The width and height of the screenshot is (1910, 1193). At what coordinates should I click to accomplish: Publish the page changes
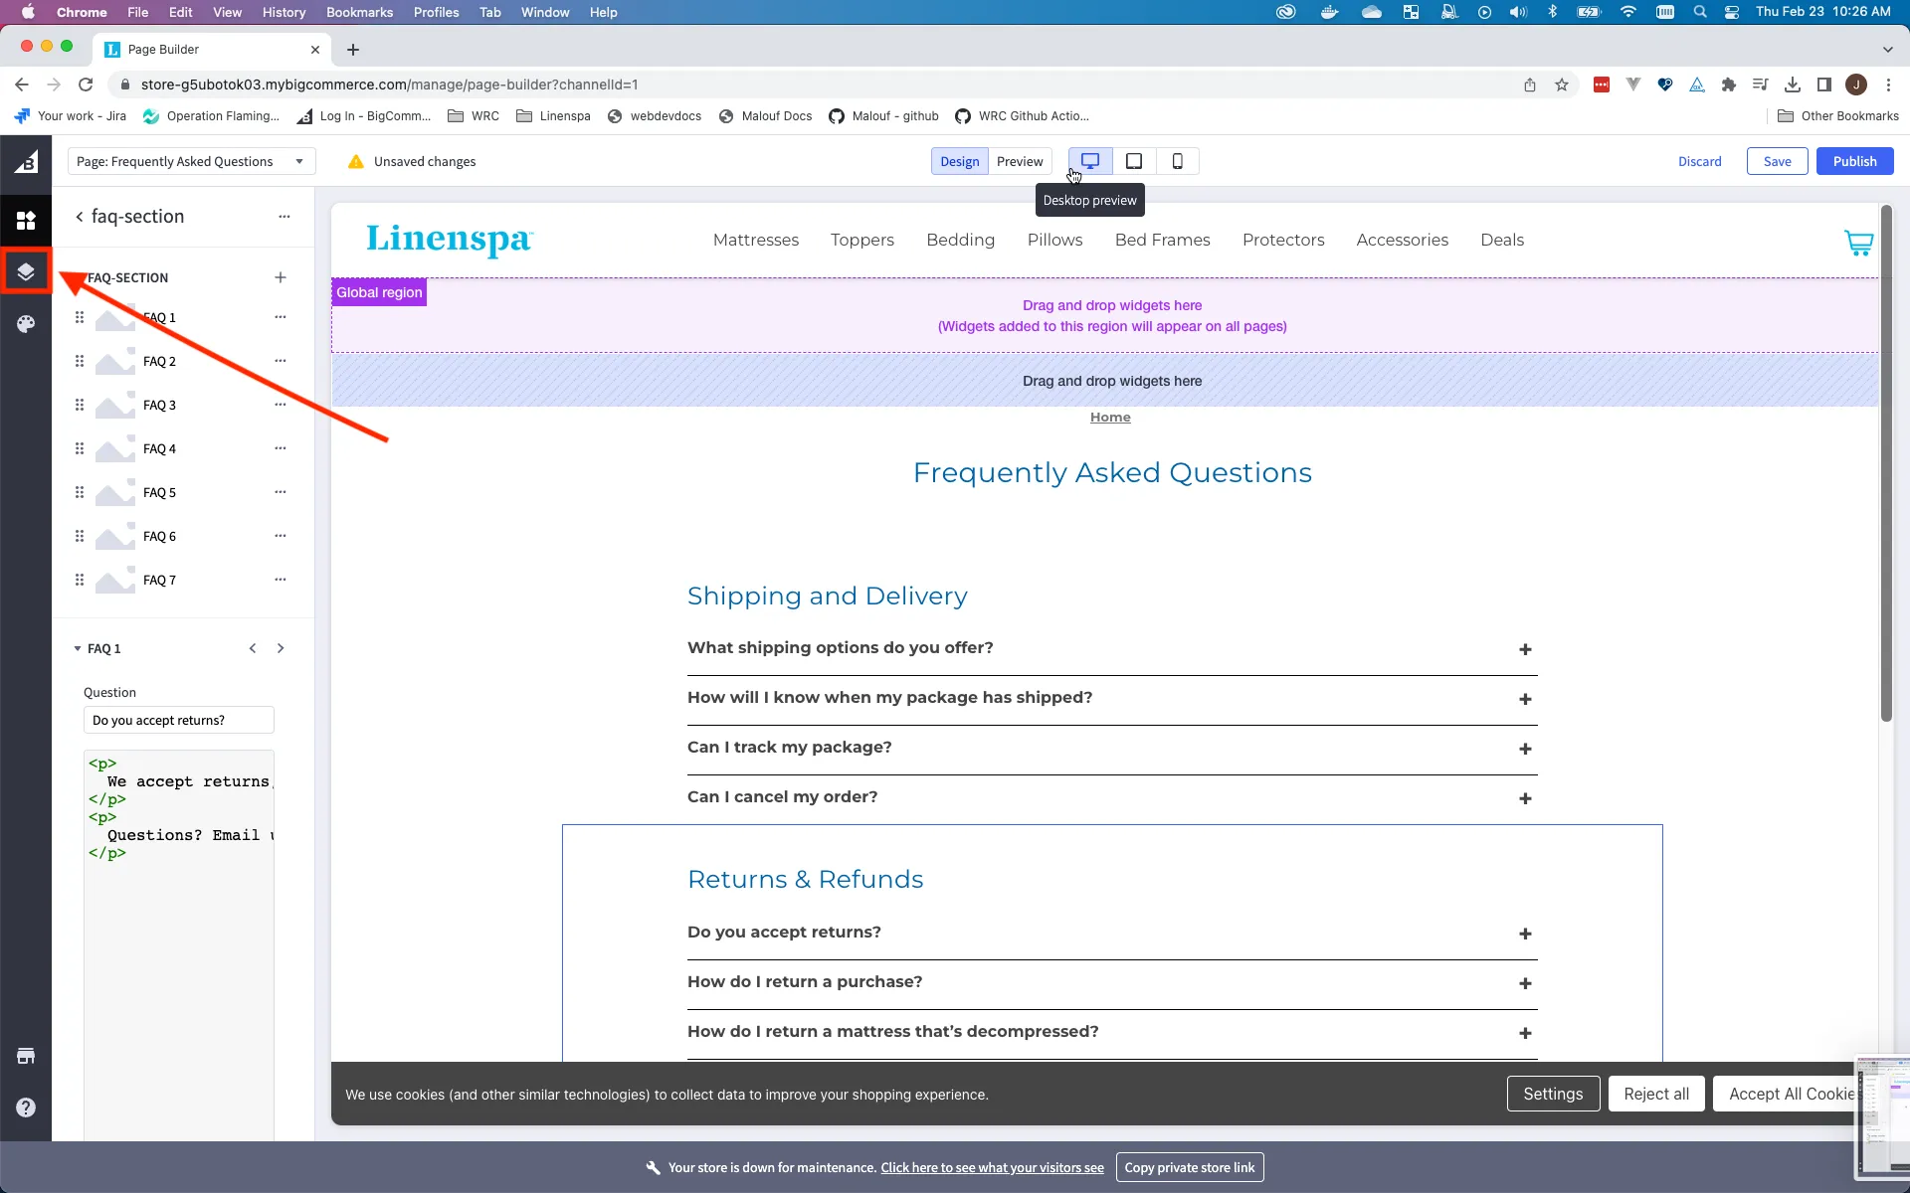[x=1854, y=160]
